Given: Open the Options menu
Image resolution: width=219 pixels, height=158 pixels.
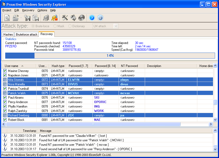Looking at the screenshot, I should (42, 10).
